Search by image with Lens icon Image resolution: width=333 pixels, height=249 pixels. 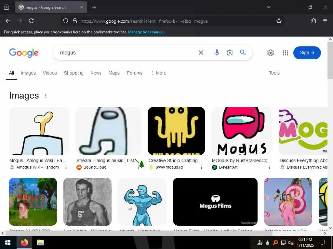(x=230, y=53)
